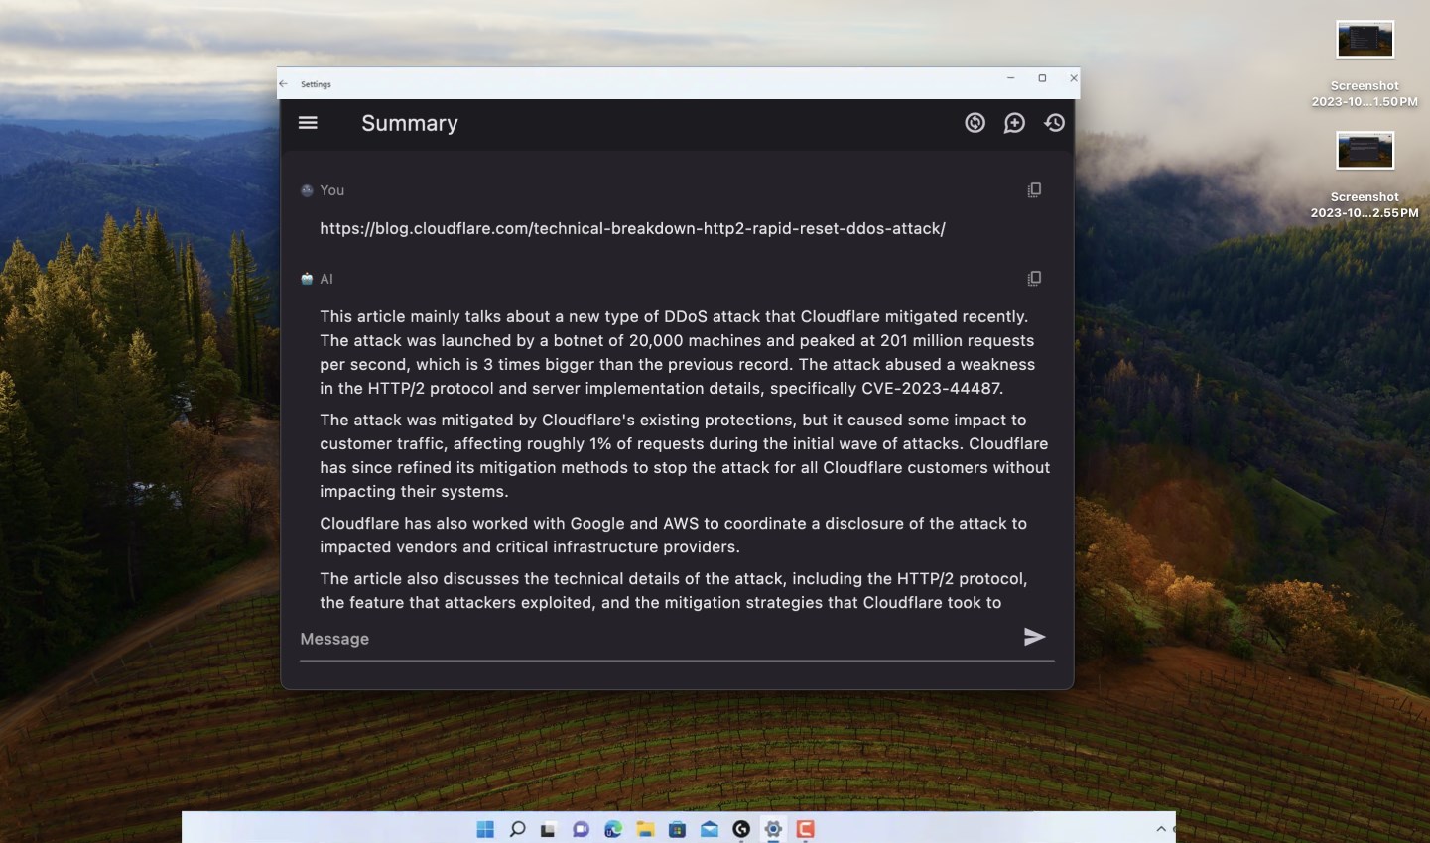The height and width of the screenshot is (843, 1430).
Task: Copy the AI response with copy icon
Action: pyautogui.click(x=1034, y=279)
